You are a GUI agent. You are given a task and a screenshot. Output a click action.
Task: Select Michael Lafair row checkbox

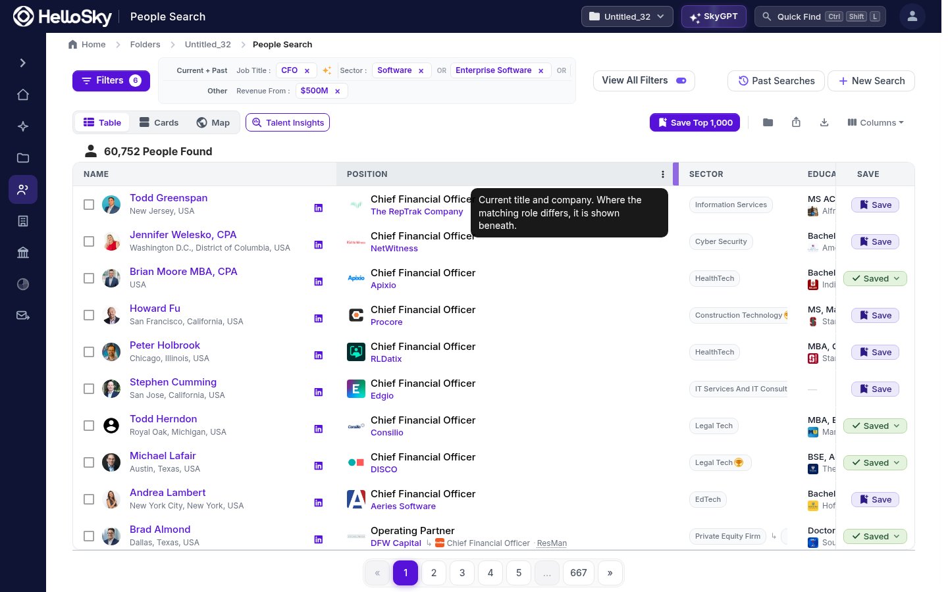(89, 462)
